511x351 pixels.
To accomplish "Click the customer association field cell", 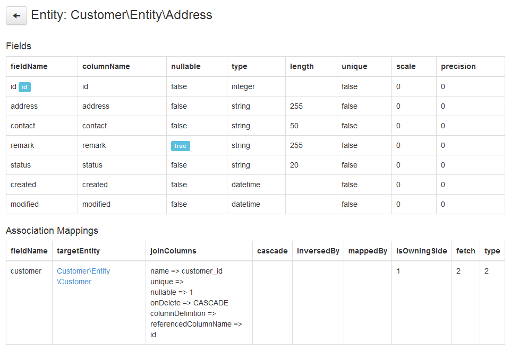I will click(26, 271).
